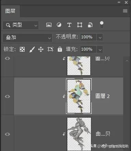Open the Layers panel hamburger menu
The height and width of the screenshot is (151, 131).
coord(125,11)
